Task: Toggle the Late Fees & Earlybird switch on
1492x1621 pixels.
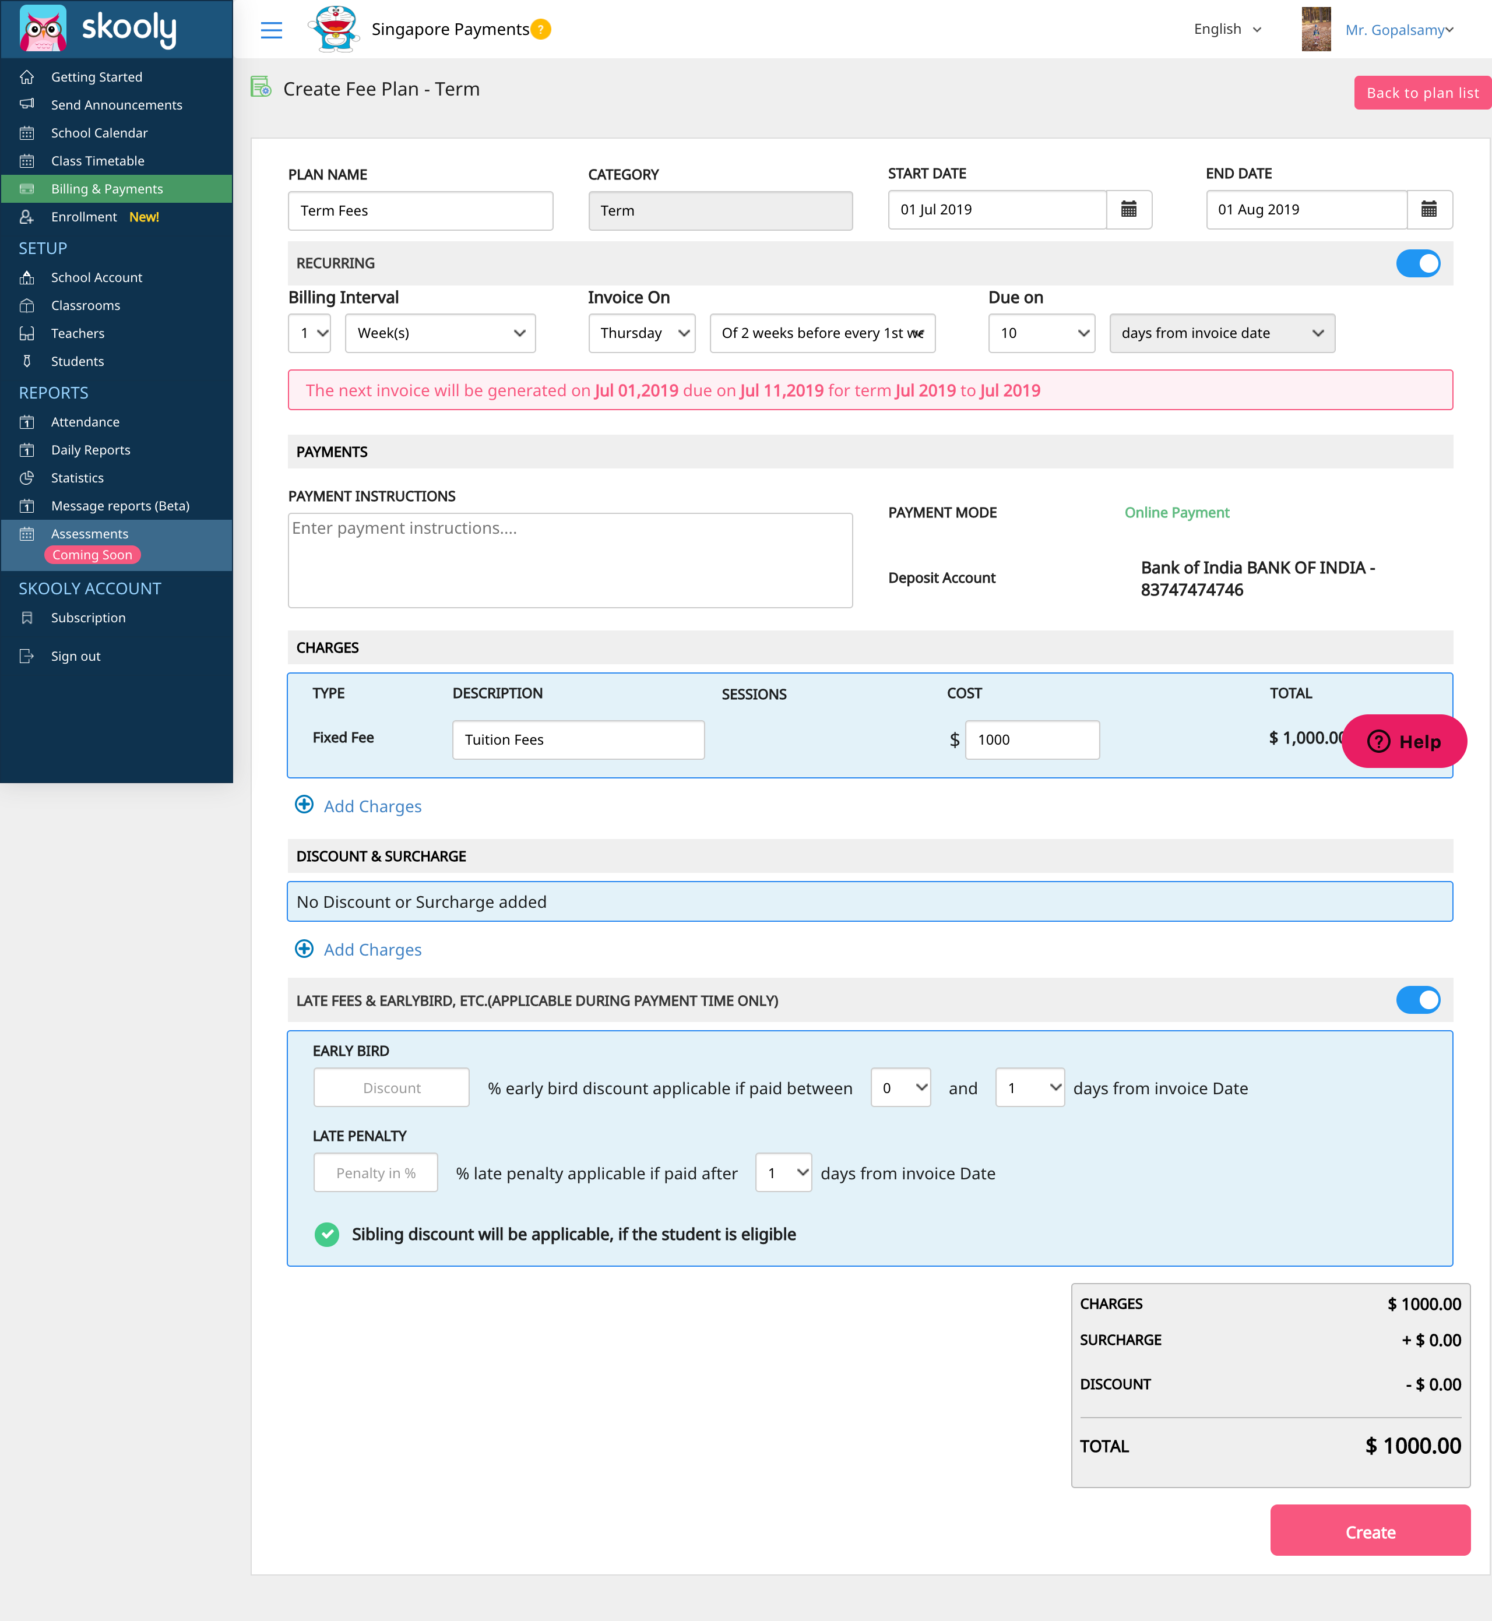Action: click(x=1419, y=1001)
